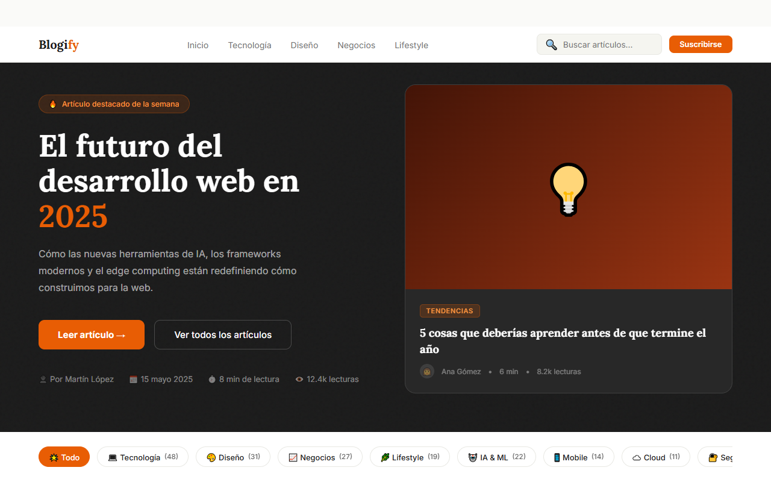This screenshot has width=771, height=482.
Task: Go to the Diseño navigation link
Action: pyautogui.click(x=304, y=45)
